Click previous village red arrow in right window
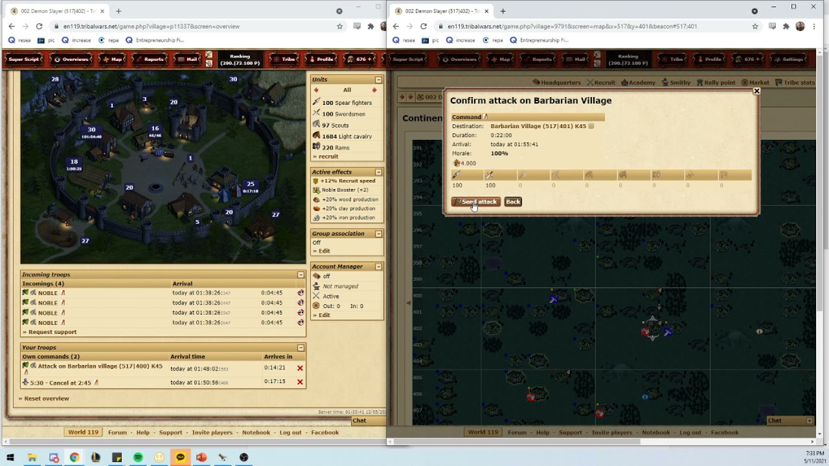The height and width of the screenshot is (466, 829). click(x=402, y=97)
